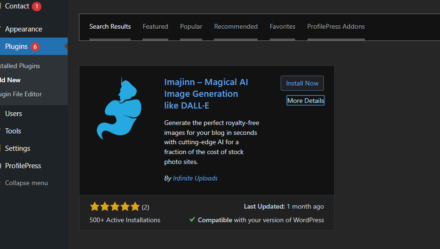
Task: Switch to the Featured tab
Action: pos(155,26)
